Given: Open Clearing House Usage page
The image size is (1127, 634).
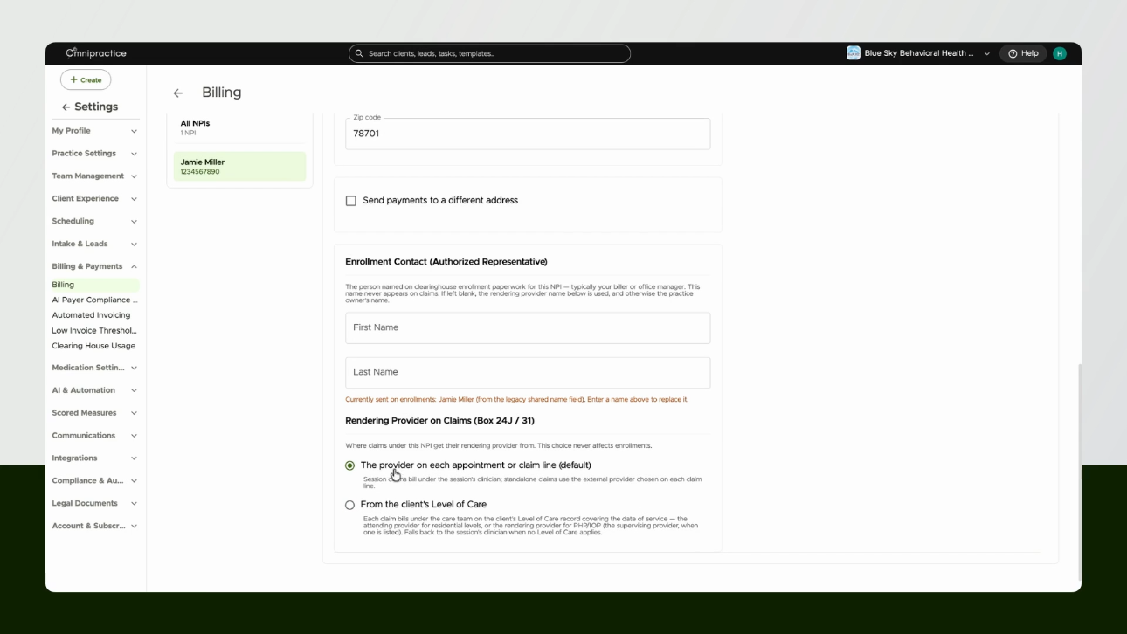Looking at the screenshot, I should (x=93, y=346).
